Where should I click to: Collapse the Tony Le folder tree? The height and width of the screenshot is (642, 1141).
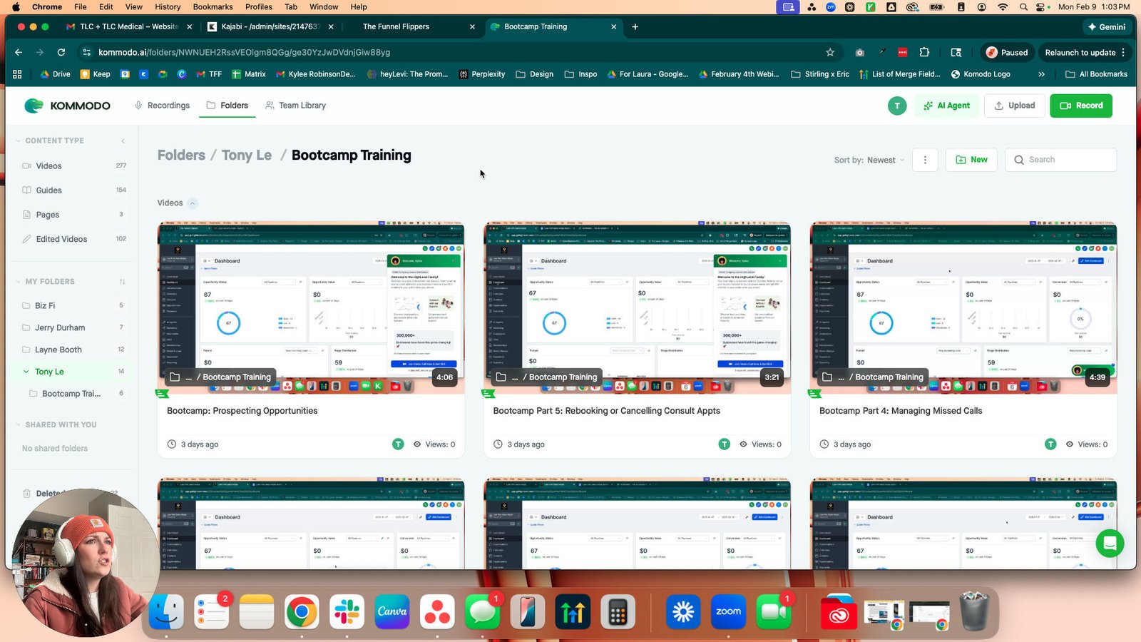pyautogui.click(x=26, y=372)
